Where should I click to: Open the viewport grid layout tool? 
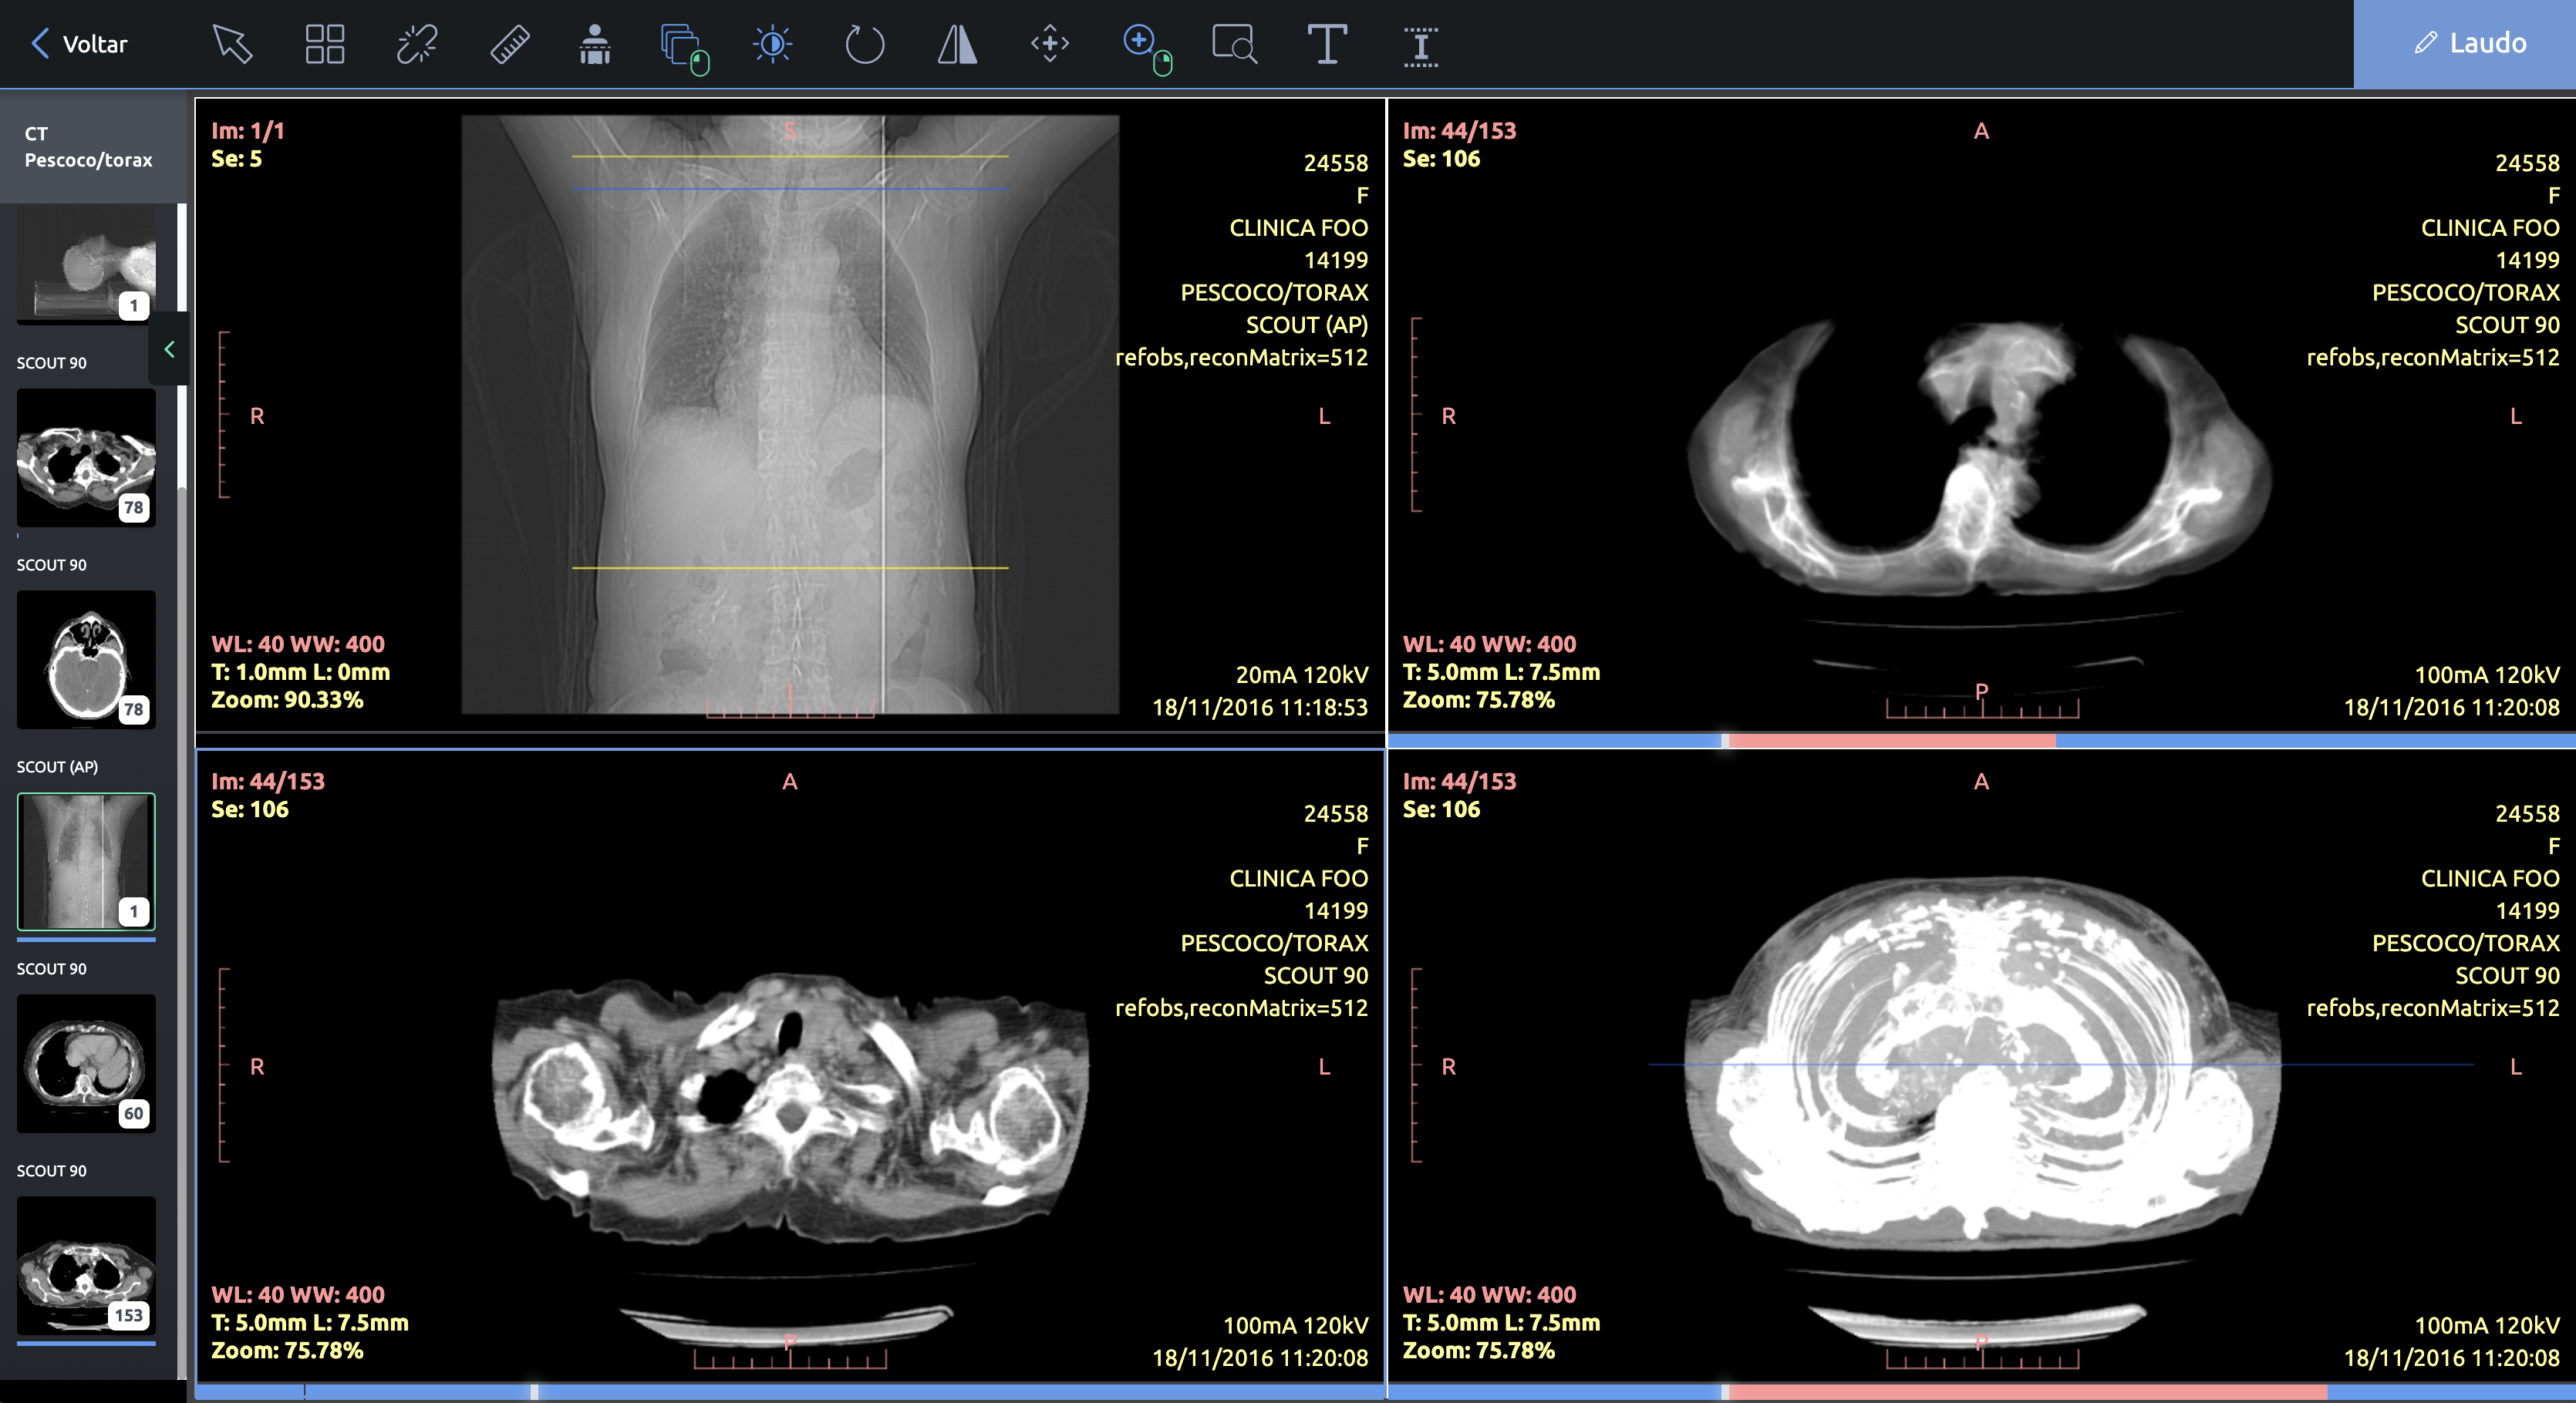324,44
